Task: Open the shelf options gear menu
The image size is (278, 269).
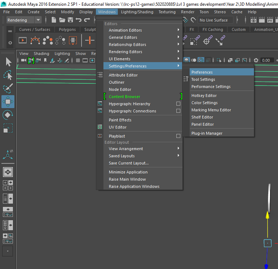Action: pos(10,43)
